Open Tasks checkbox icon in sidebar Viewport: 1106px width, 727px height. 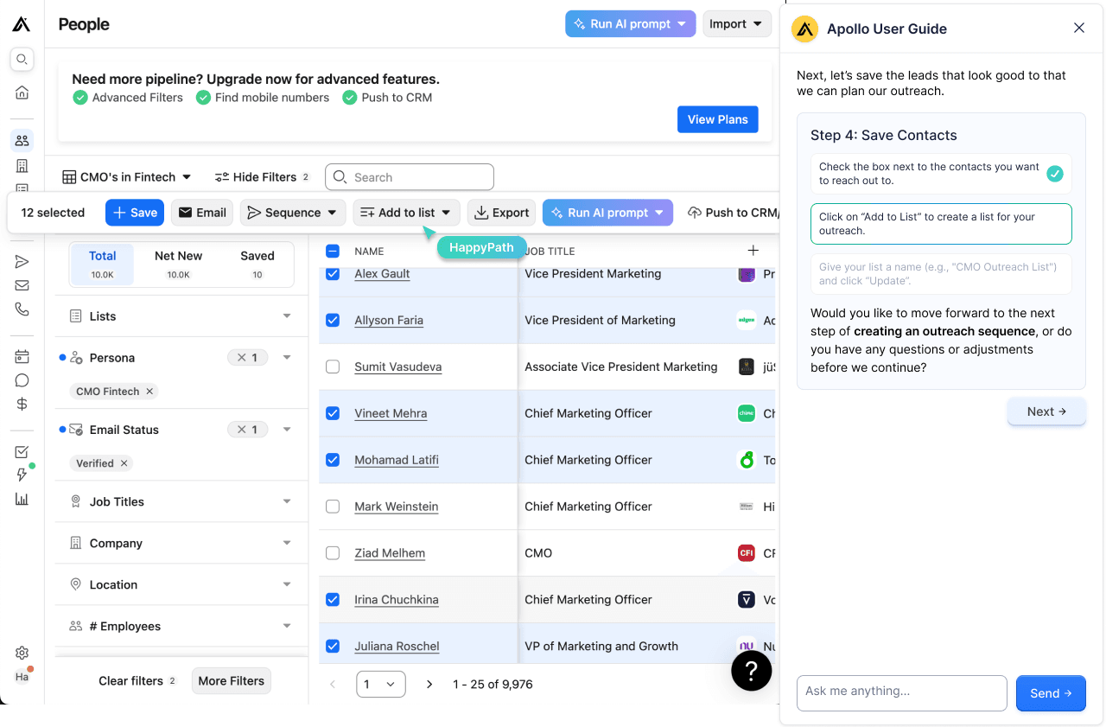tap(22, 451)
